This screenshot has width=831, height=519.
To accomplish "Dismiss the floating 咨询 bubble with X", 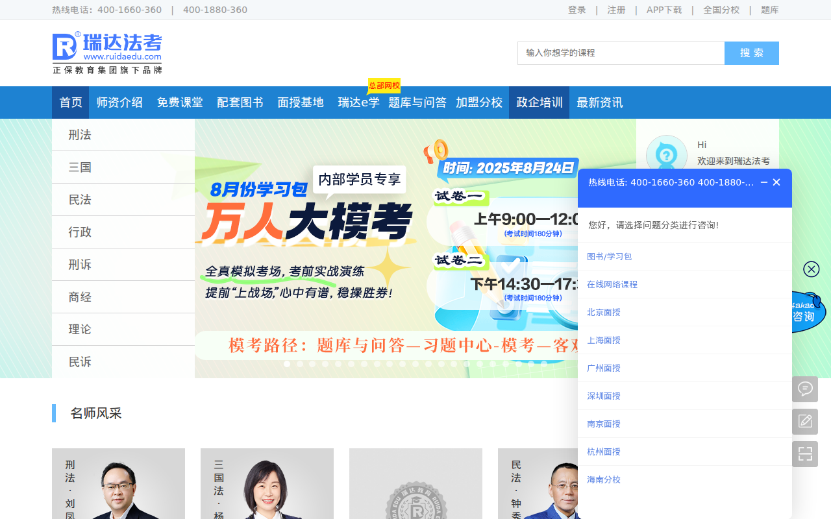I will click(812, 269).
